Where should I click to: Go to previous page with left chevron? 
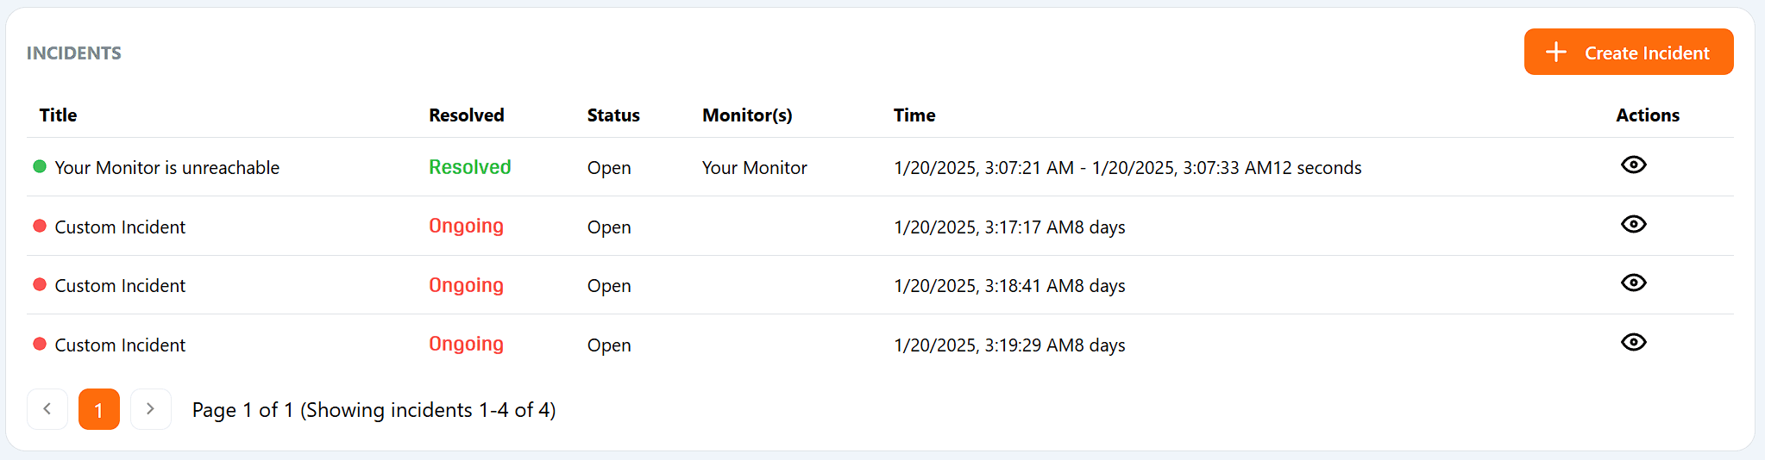click(x=47, y=409)
